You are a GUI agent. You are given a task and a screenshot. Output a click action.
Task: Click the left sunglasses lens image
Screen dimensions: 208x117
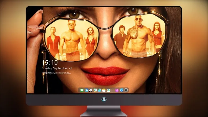pyautogui.click(x=72, y=40)
